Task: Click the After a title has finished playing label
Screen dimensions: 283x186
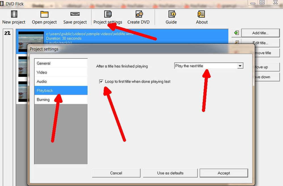Action: [122, 66]
